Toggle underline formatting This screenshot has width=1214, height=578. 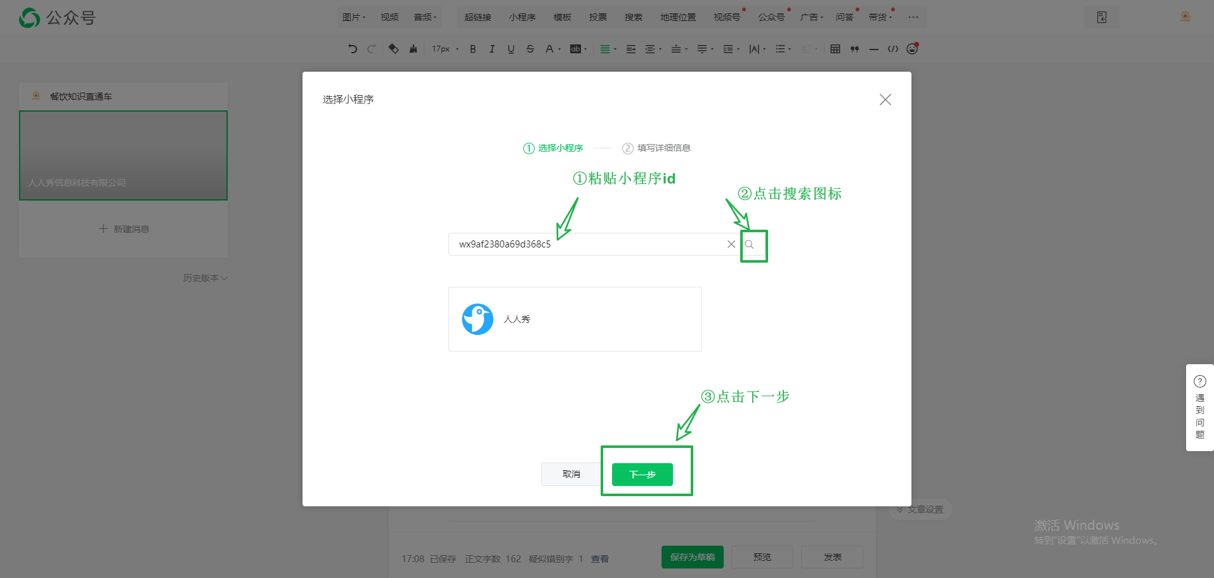[511, 49]
